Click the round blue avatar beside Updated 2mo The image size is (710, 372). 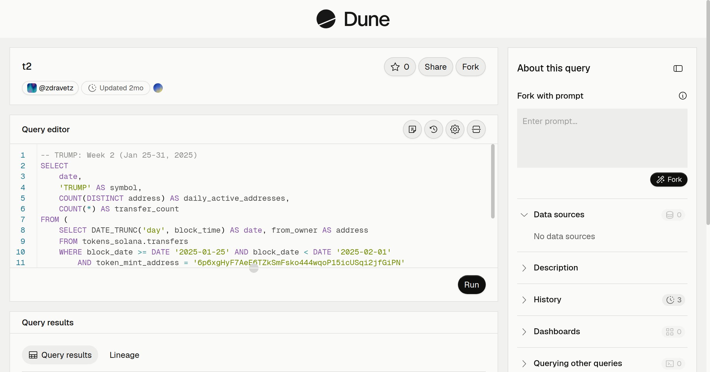(158, 88)
